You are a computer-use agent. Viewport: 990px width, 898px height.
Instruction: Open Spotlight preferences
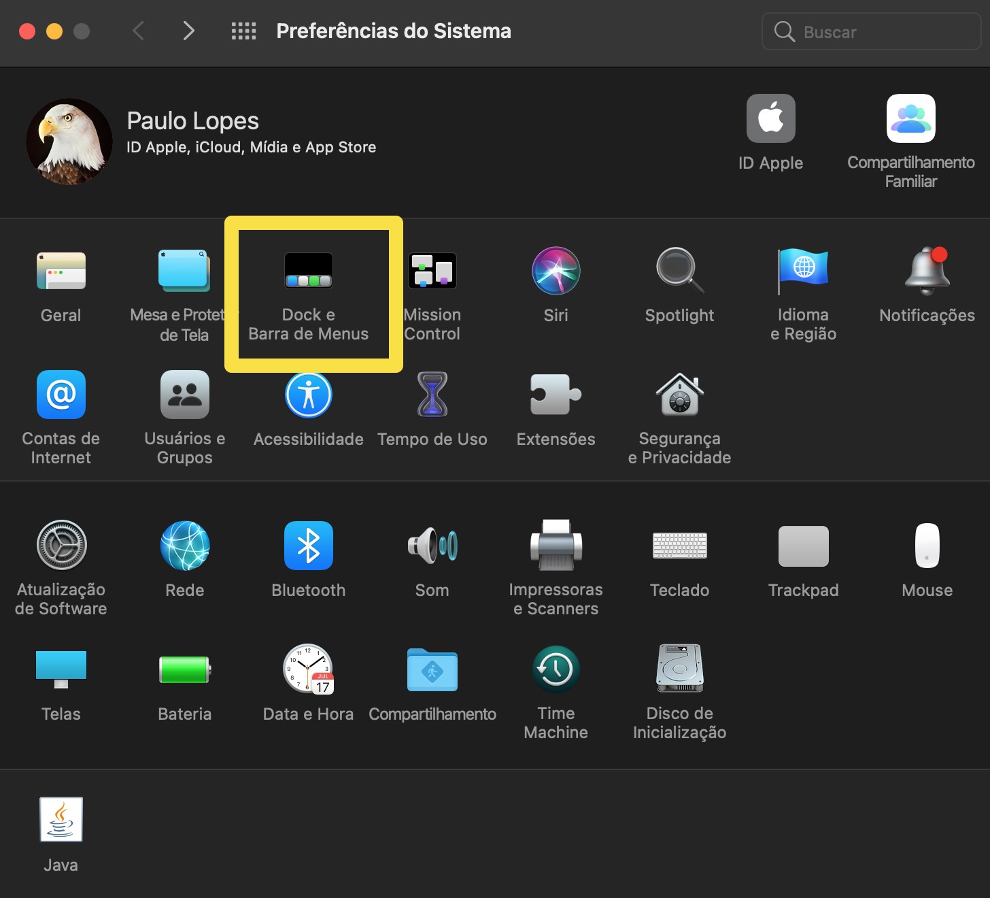pos(679,271)
